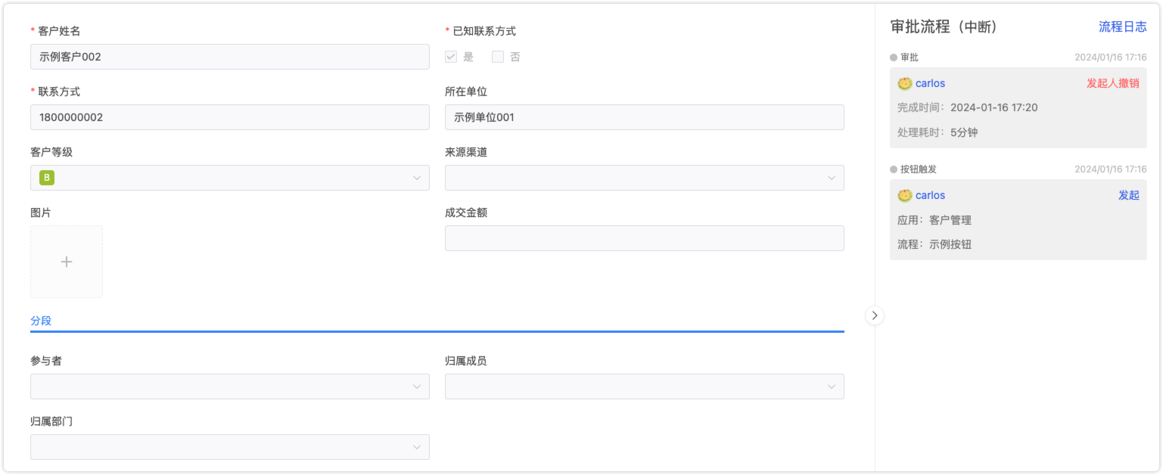Click carlos name in 按钮触发 card
The image size is (1163, 475).
click(930, 195)
